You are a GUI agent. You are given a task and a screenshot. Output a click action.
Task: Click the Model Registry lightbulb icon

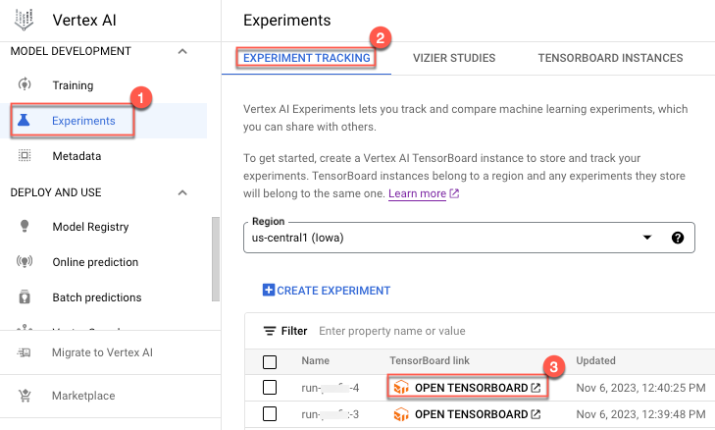[x=26, y=227]
